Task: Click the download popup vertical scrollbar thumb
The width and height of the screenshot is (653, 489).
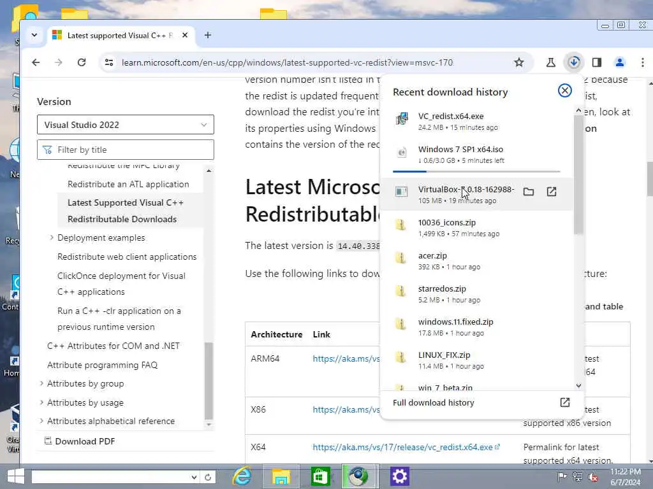Action: pos(578,174)
